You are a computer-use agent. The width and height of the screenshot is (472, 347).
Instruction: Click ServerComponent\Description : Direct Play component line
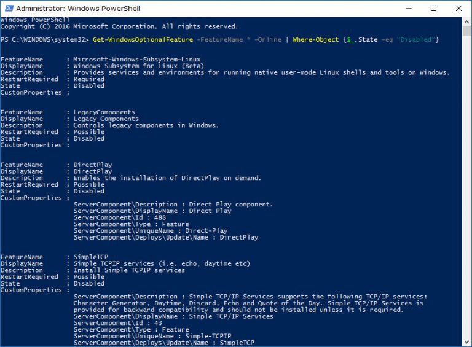point(173,204)
